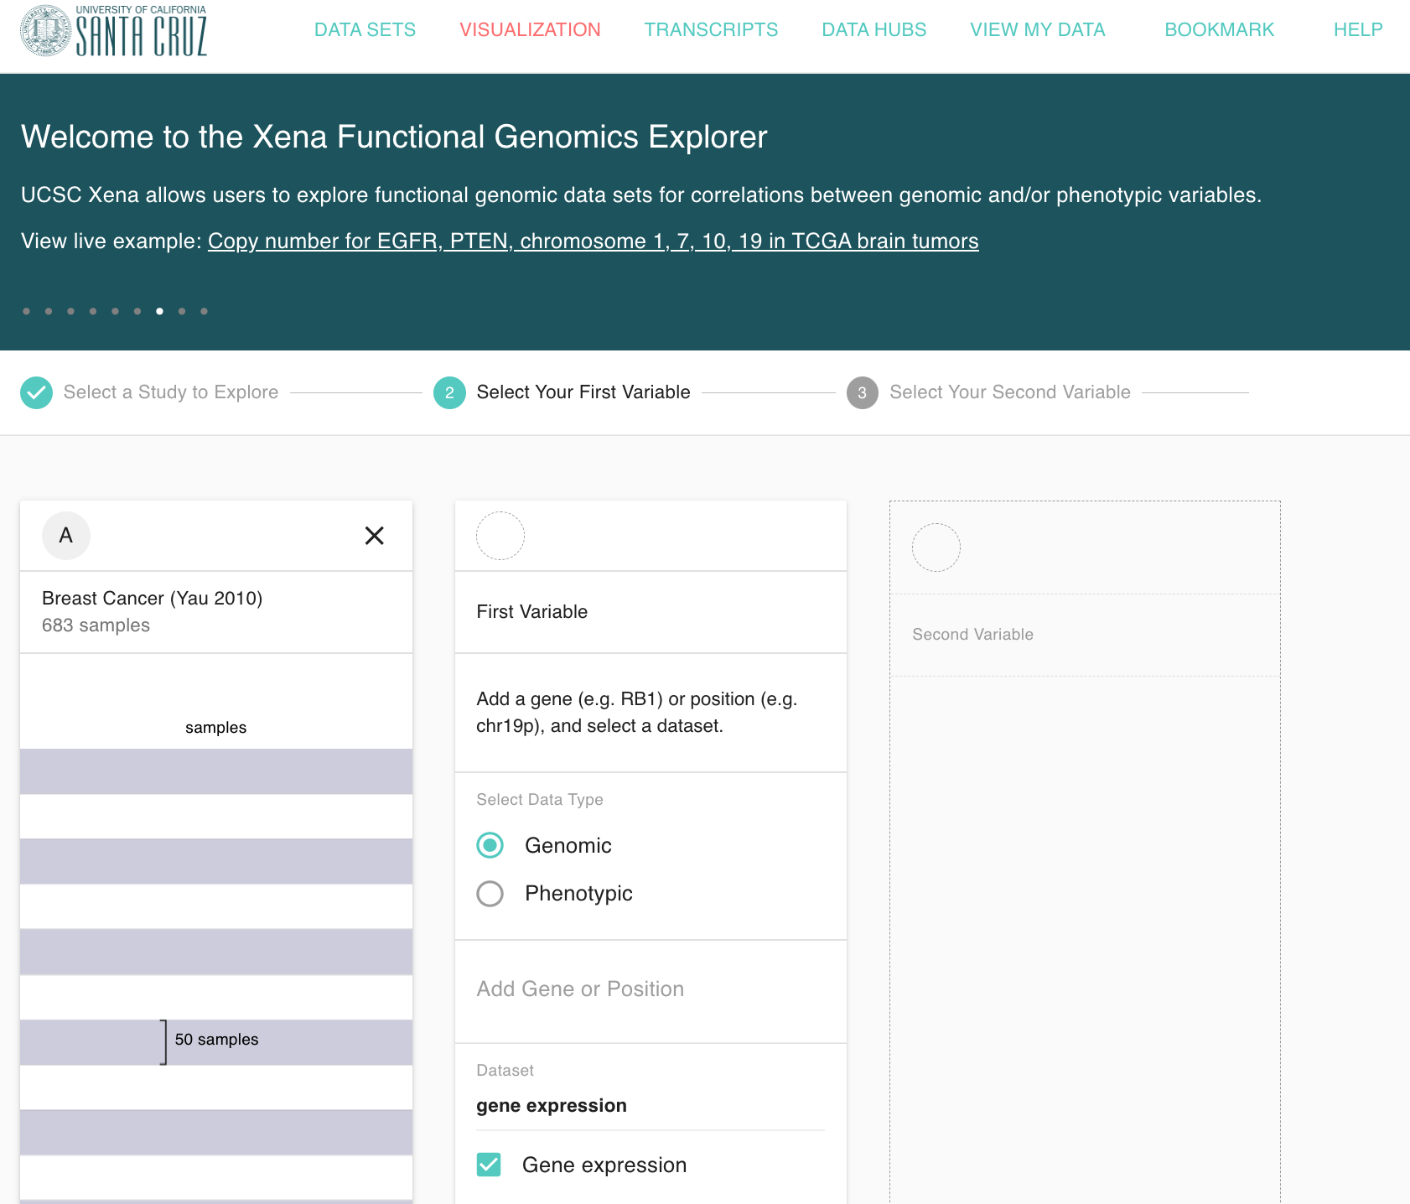
Task: Select the Genomic data type radio button
Action: click(x=490, y=845)
